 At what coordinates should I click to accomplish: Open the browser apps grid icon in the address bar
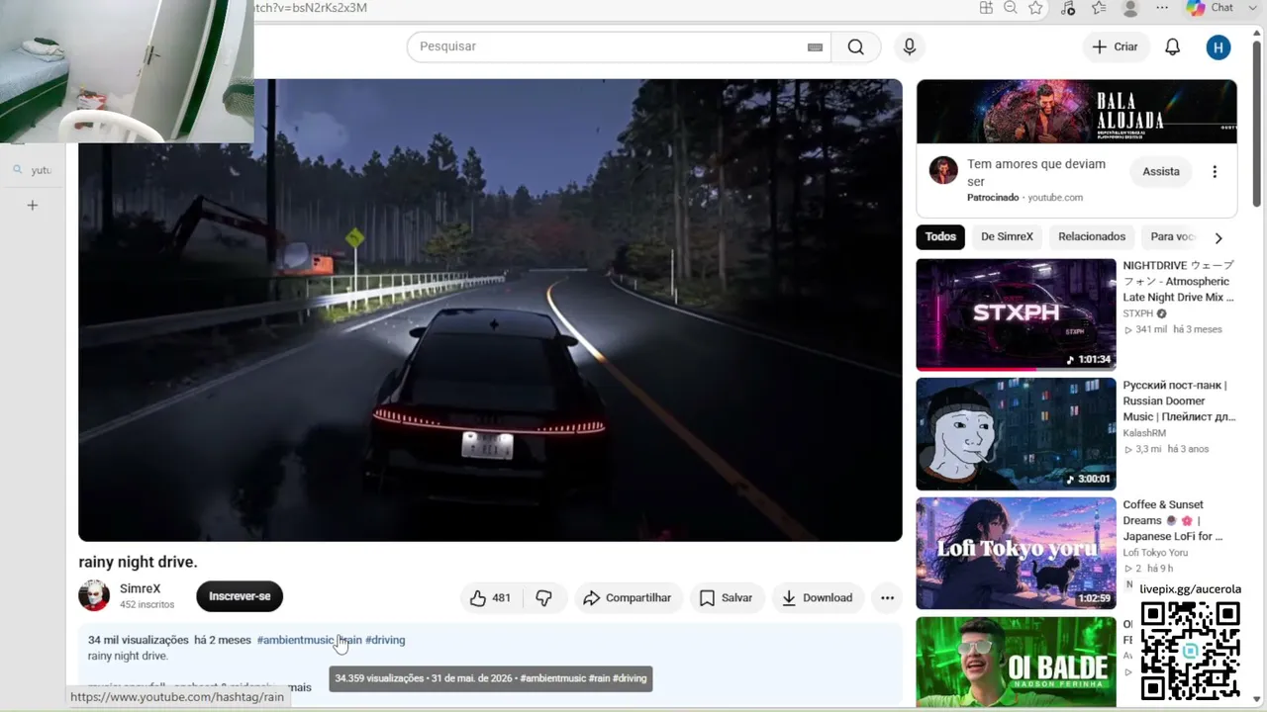pos(986,8)
